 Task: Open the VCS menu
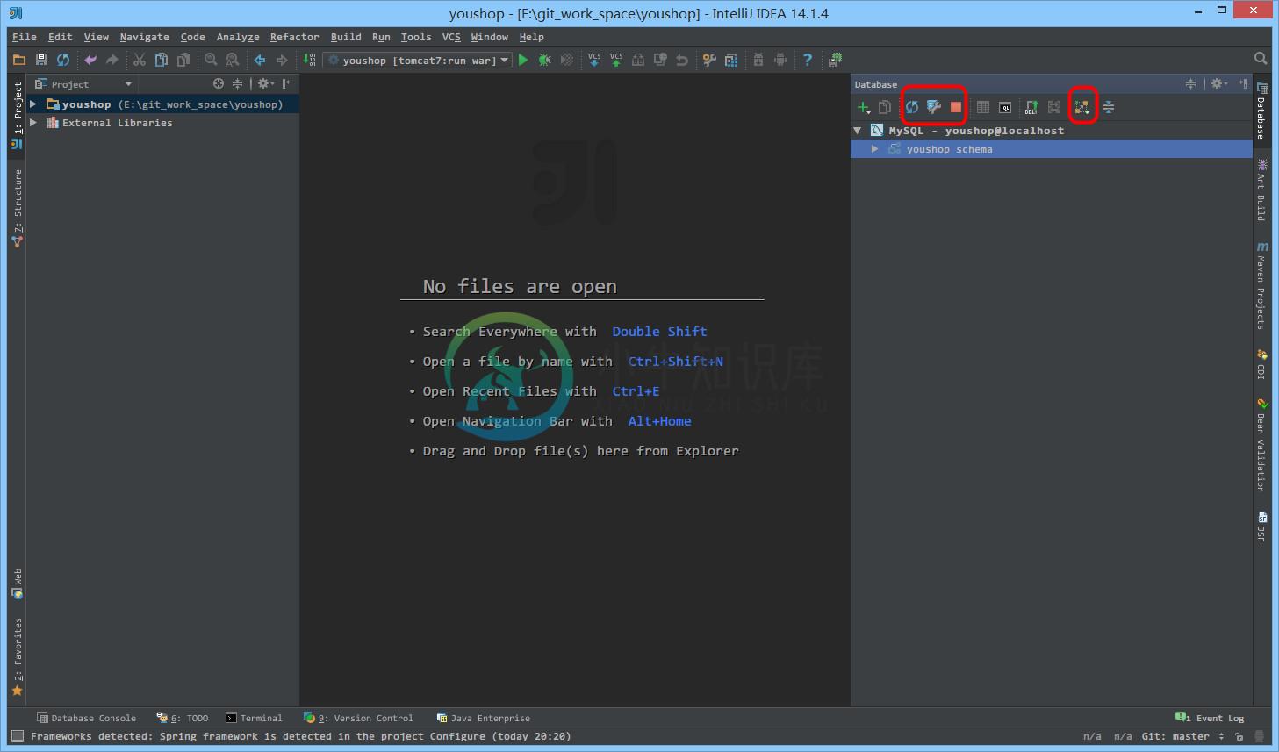coord(451,37)
